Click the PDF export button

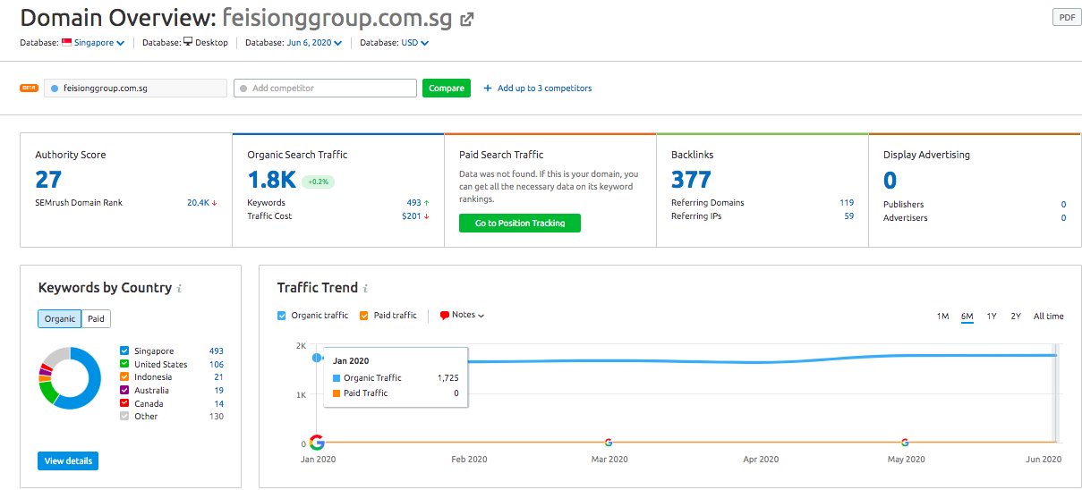1066,18
